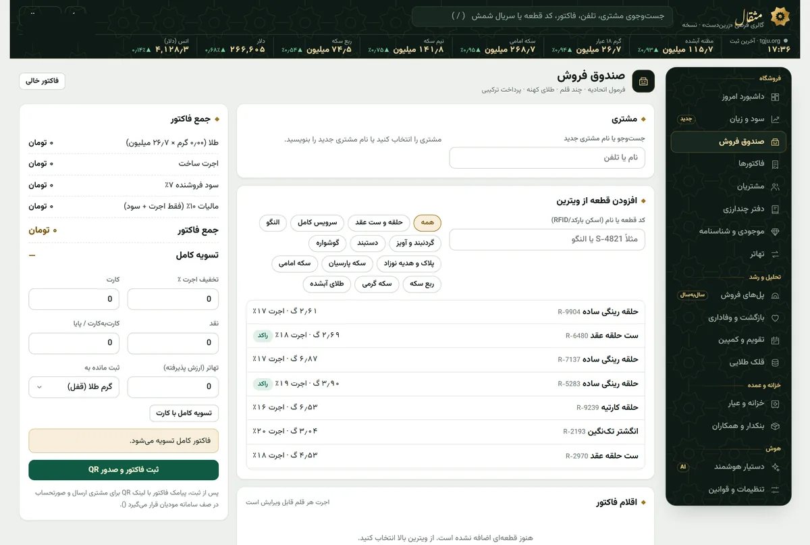Toggle the النگو category chip
Viewport: 810px width, 545px height.
point(273,223)
